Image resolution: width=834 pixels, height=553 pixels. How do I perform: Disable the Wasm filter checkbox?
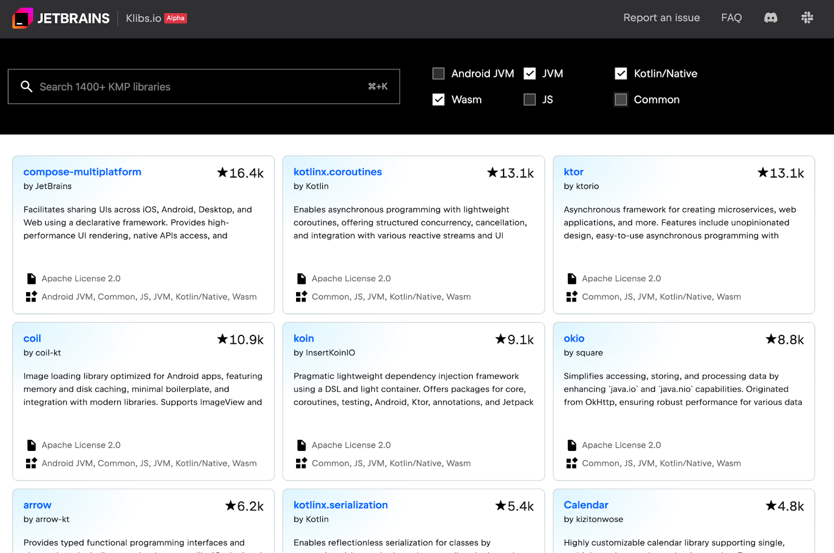click(x=438, y=99)
